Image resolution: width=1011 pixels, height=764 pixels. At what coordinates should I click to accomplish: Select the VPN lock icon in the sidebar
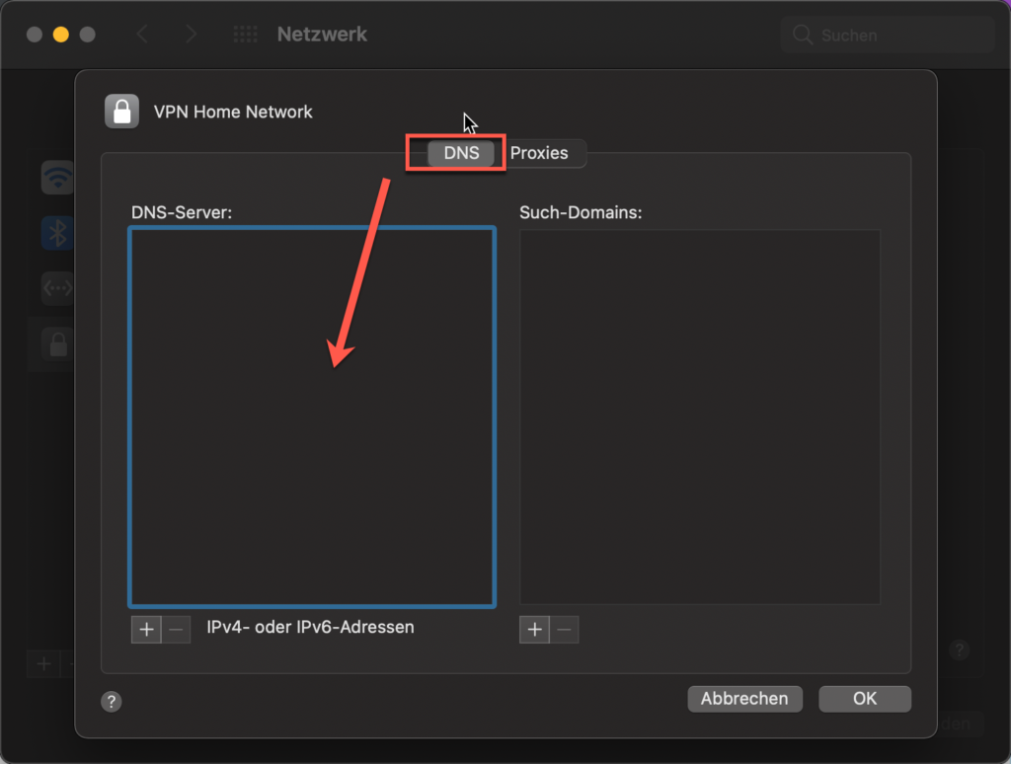(x=56, y=344)
